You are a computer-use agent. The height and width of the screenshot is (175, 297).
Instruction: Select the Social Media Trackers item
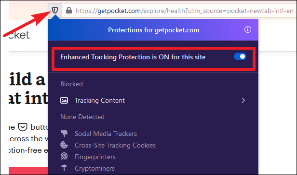(106, 134)
